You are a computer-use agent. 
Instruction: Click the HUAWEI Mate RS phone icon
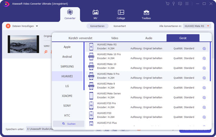pos(91,47)
